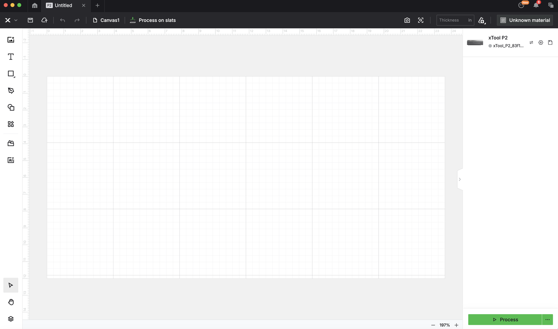Click the stacked windows icon at top right

coord(551,5)
